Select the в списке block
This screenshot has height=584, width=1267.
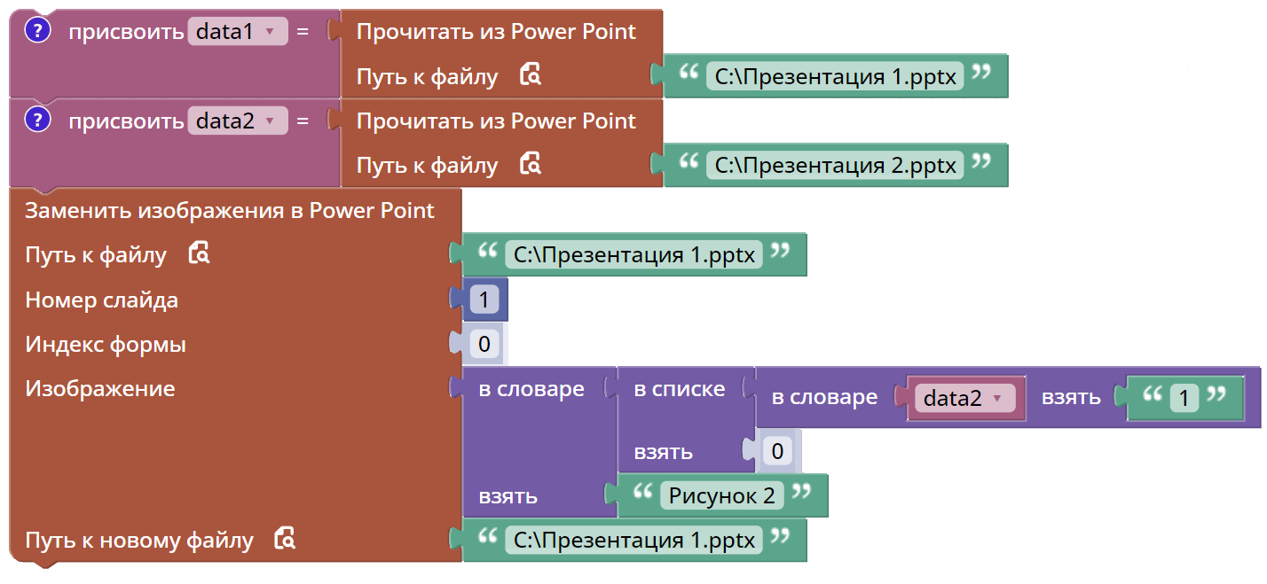680,389
